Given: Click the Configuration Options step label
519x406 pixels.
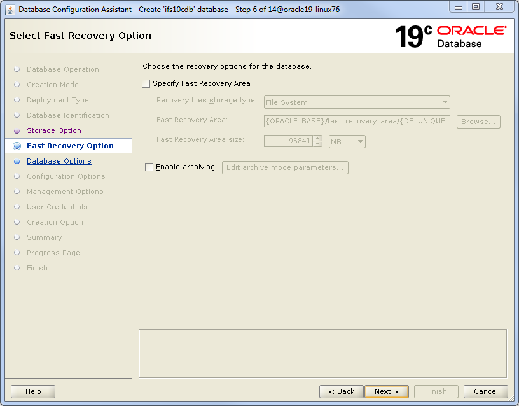Looking at the screenshot, I should [66, 176].
